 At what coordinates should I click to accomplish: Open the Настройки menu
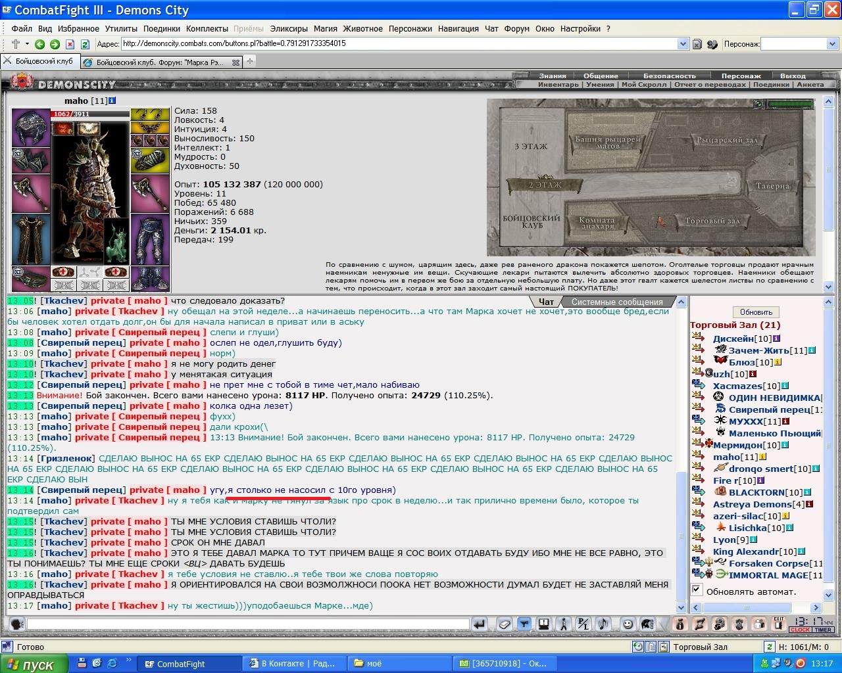pos(581,28)
